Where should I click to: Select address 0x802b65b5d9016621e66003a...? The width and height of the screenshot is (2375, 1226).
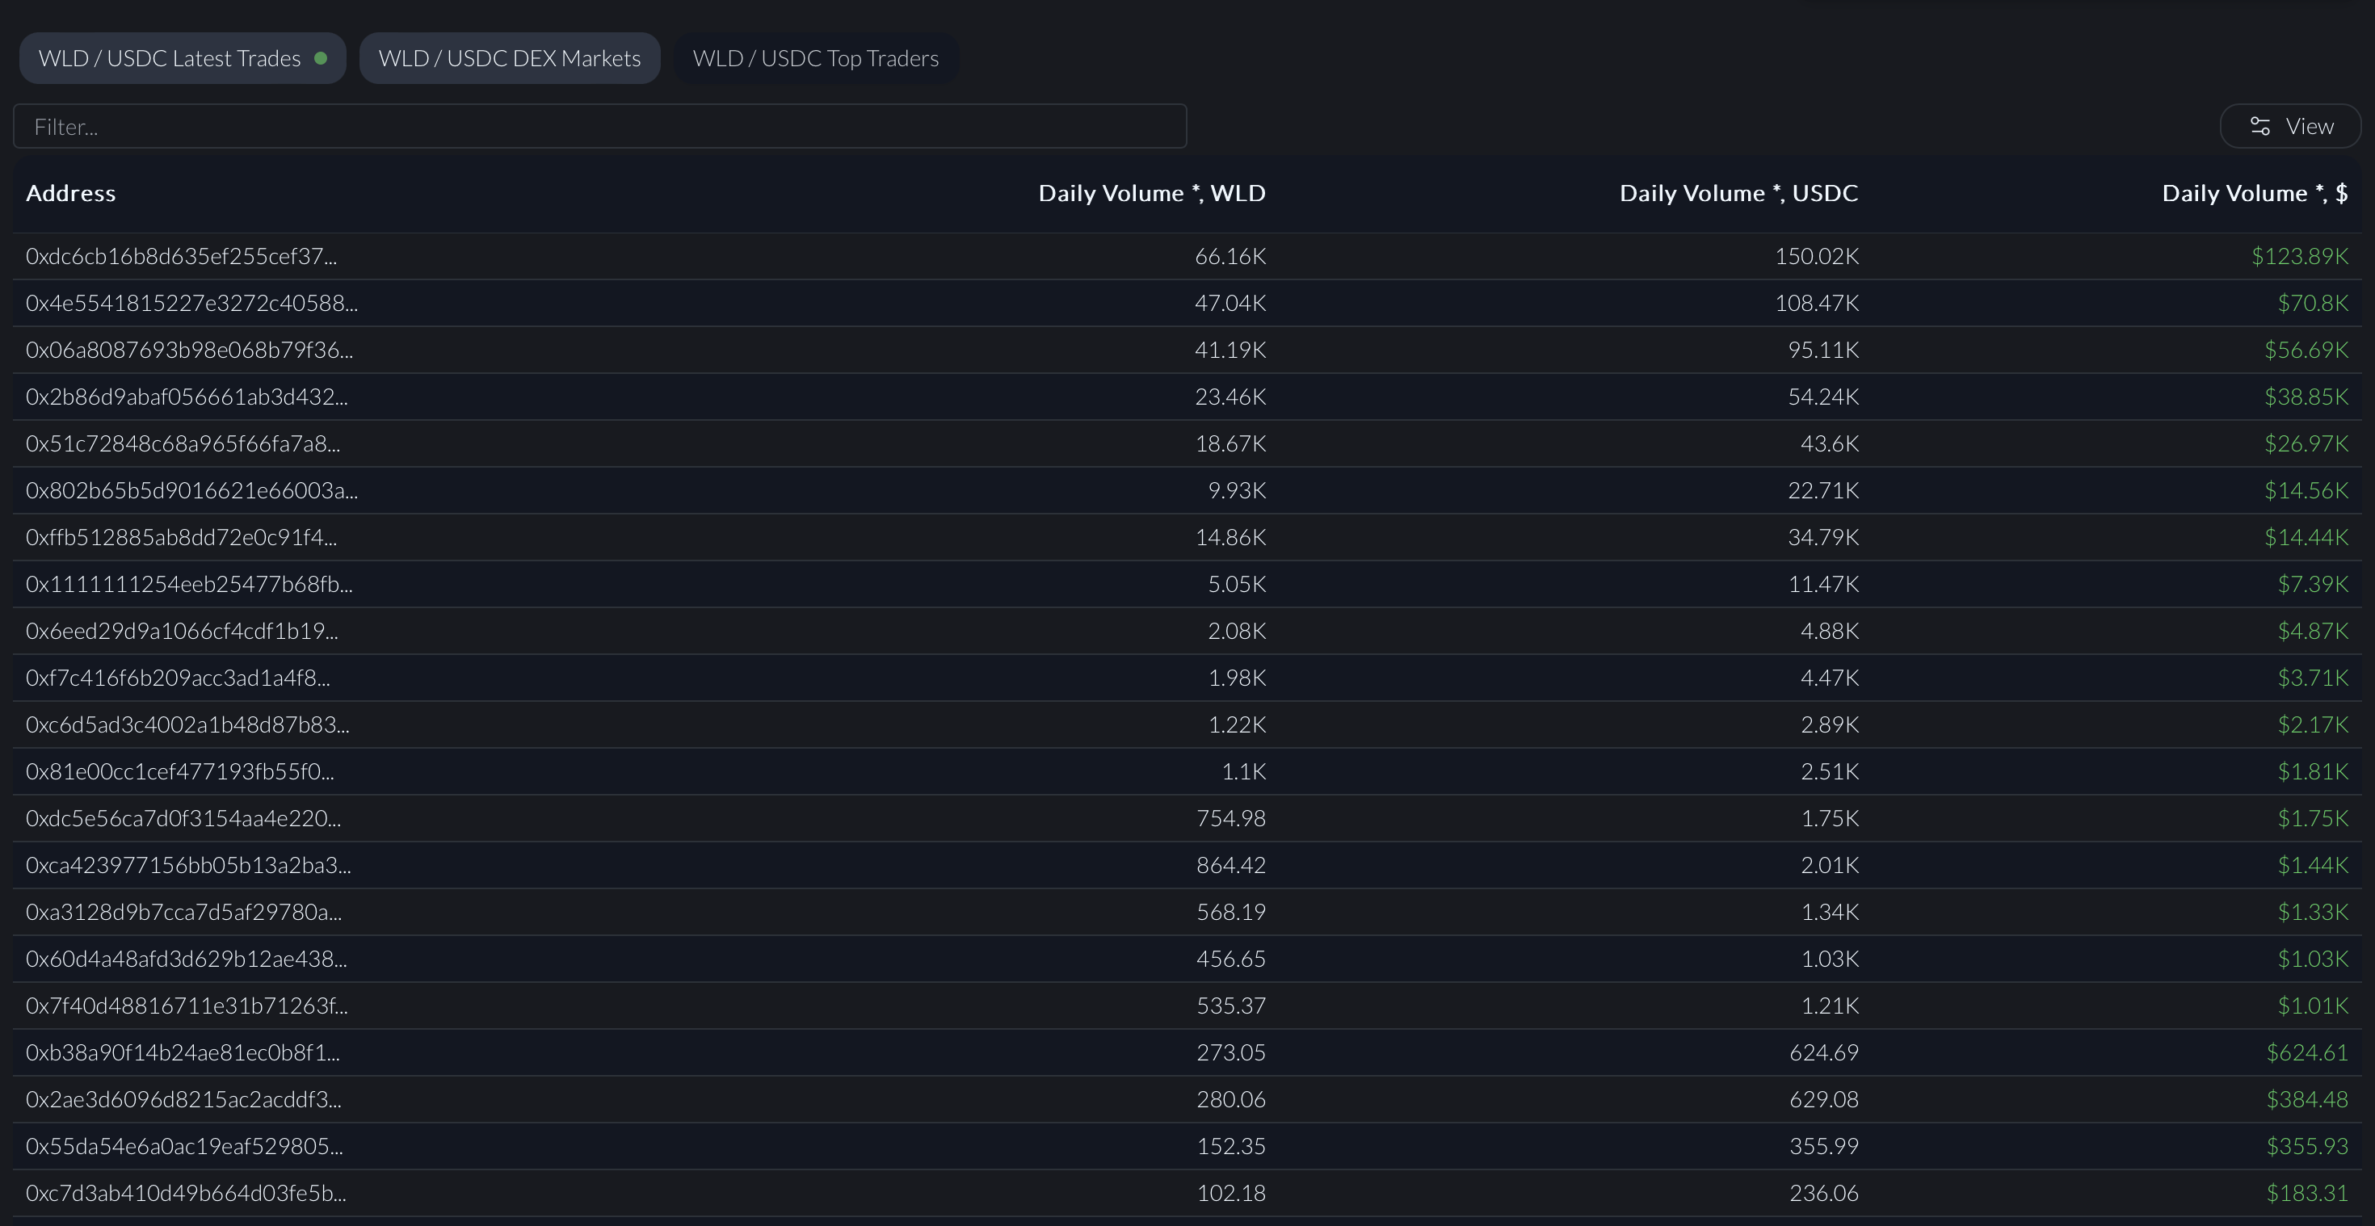pos(191,490)
